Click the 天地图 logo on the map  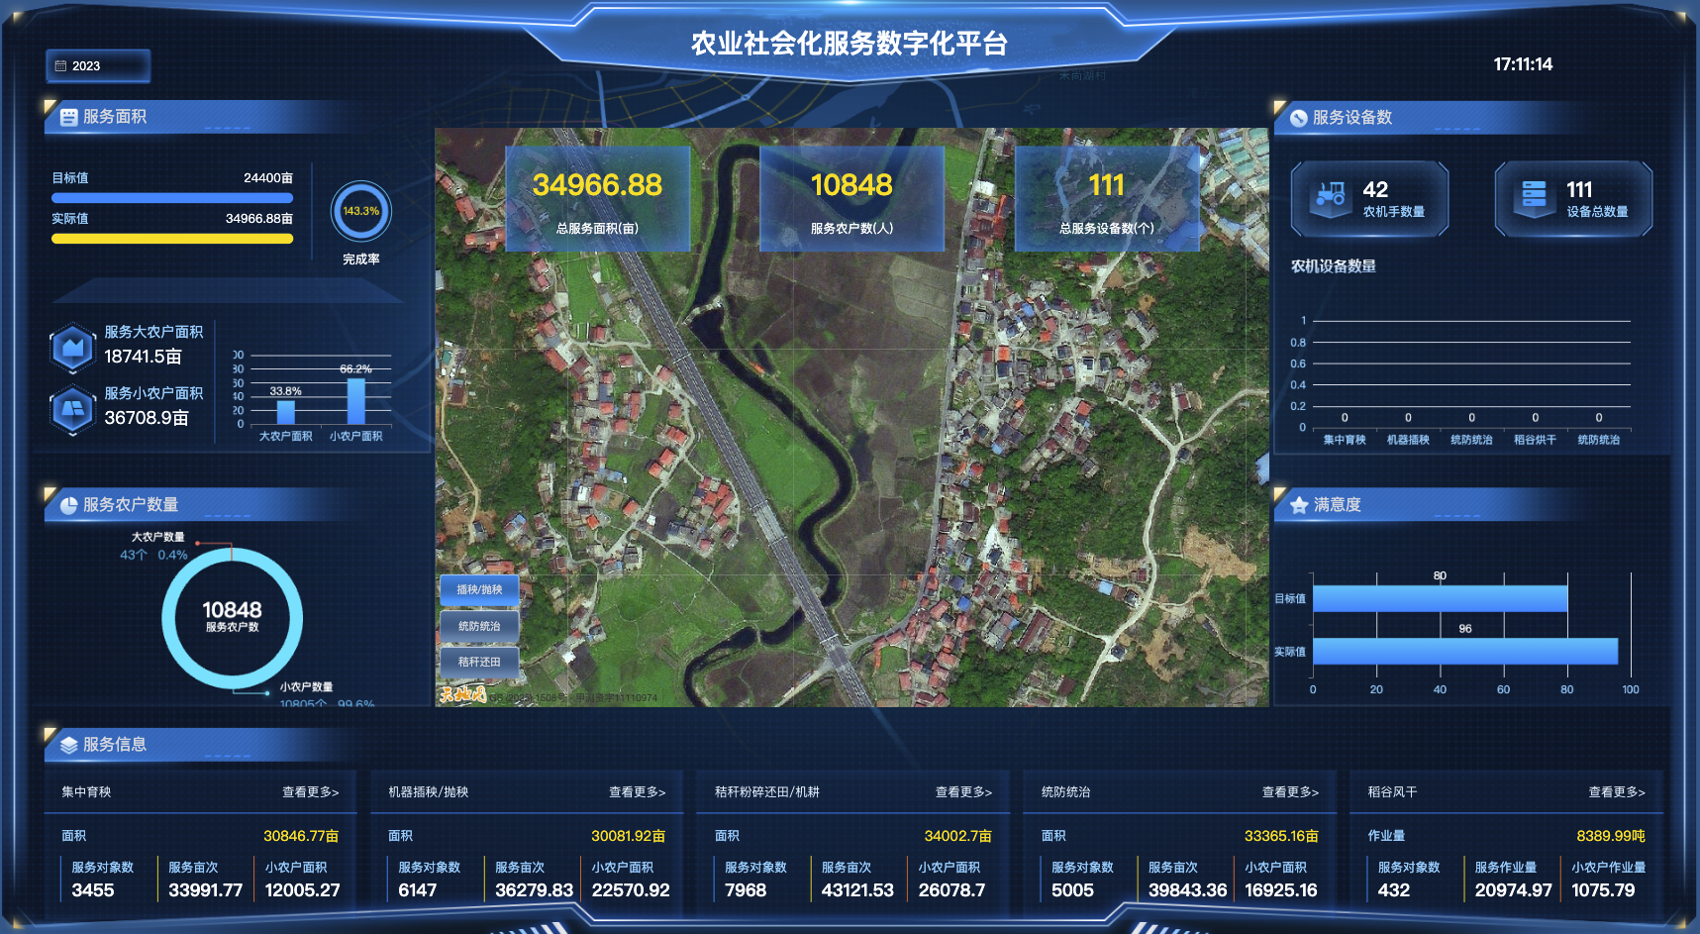(x=462, y=694)
